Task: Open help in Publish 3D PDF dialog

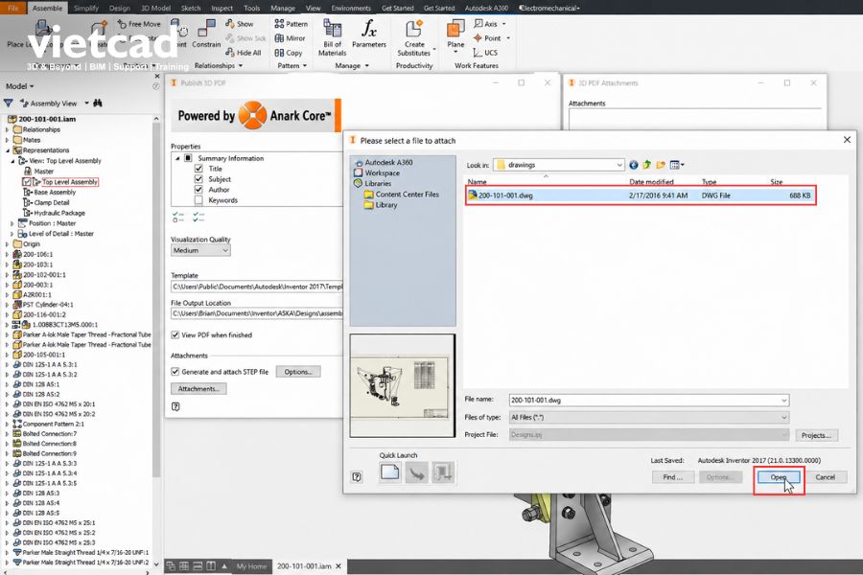Action: [175, 406]
